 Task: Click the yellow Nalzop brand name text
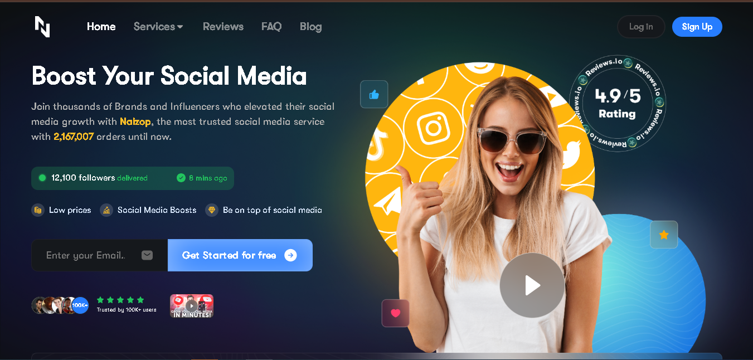tap(135, 121)
